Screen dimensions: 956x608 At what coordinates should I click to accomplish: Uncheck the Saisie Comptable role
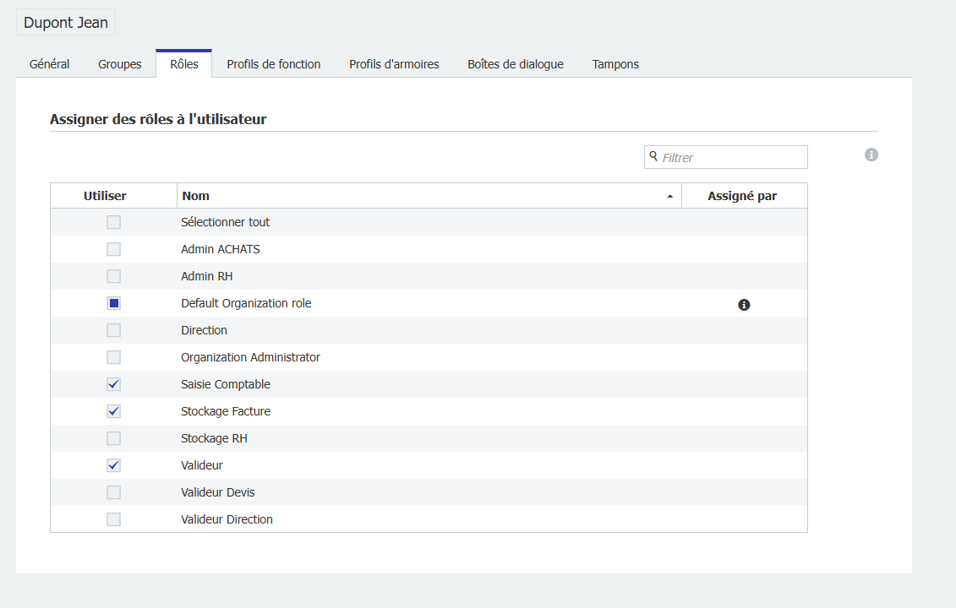coord(114,384)
